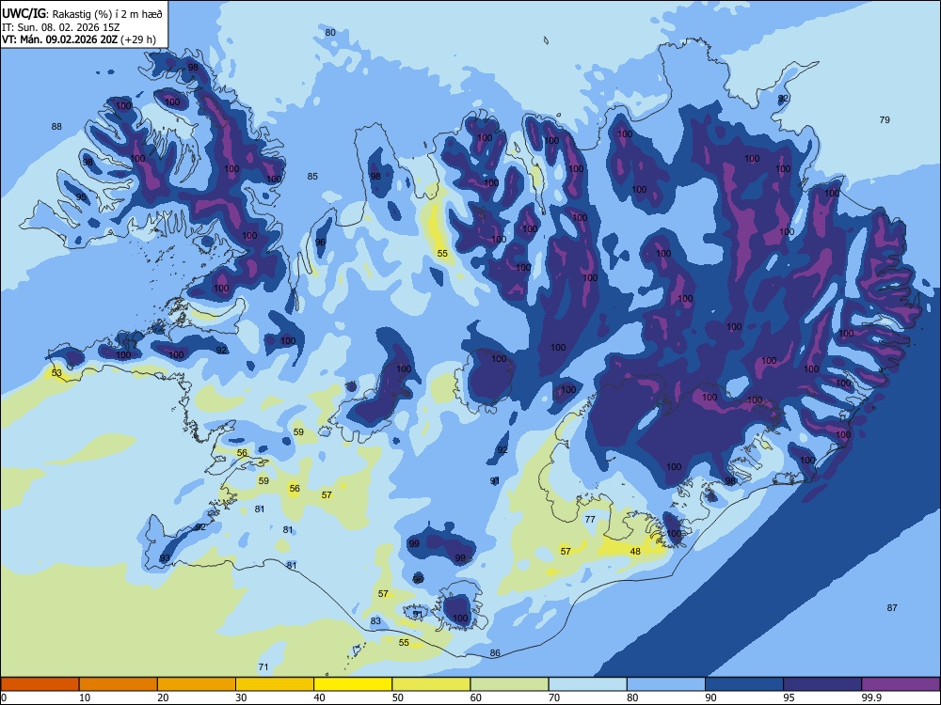The height and width of the screenshot is (705, 941).
Task: Click the humidity value 48 on the map
Action: pos(635,552)
